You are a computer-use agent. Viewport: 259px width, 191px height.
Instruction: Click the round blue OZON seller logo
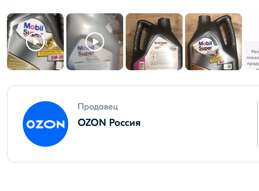[x=45, y=124]
